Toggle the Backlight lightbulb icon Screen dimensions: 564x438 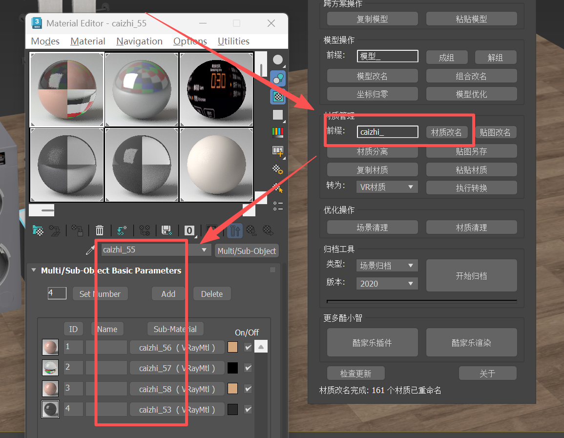click(x=278, y=79)
